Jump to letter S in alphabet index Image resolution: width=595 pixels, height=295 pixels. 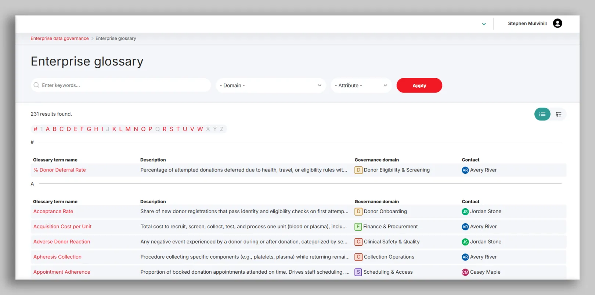pyautogui.click(x=171, y=129)
